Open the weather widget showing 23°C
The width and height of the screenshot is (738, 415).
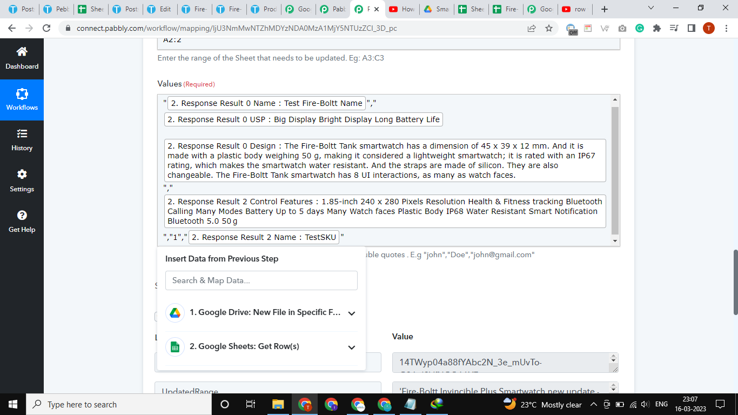[542, 404]
